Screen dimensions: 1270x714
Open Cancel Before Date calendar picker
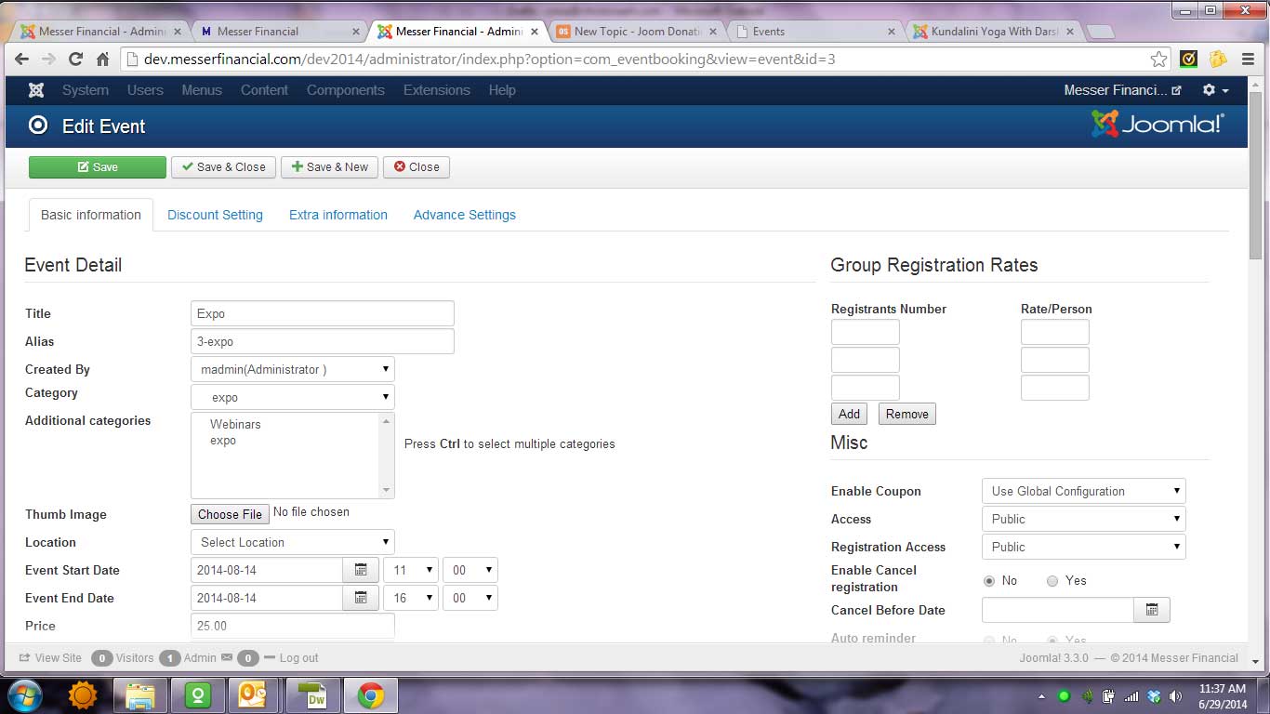coord(1151,610)
